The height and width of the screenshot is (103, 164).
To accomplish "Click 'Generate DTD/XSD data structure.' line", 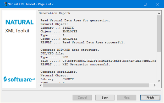I will pyautogui.click(x=70, y=50).
